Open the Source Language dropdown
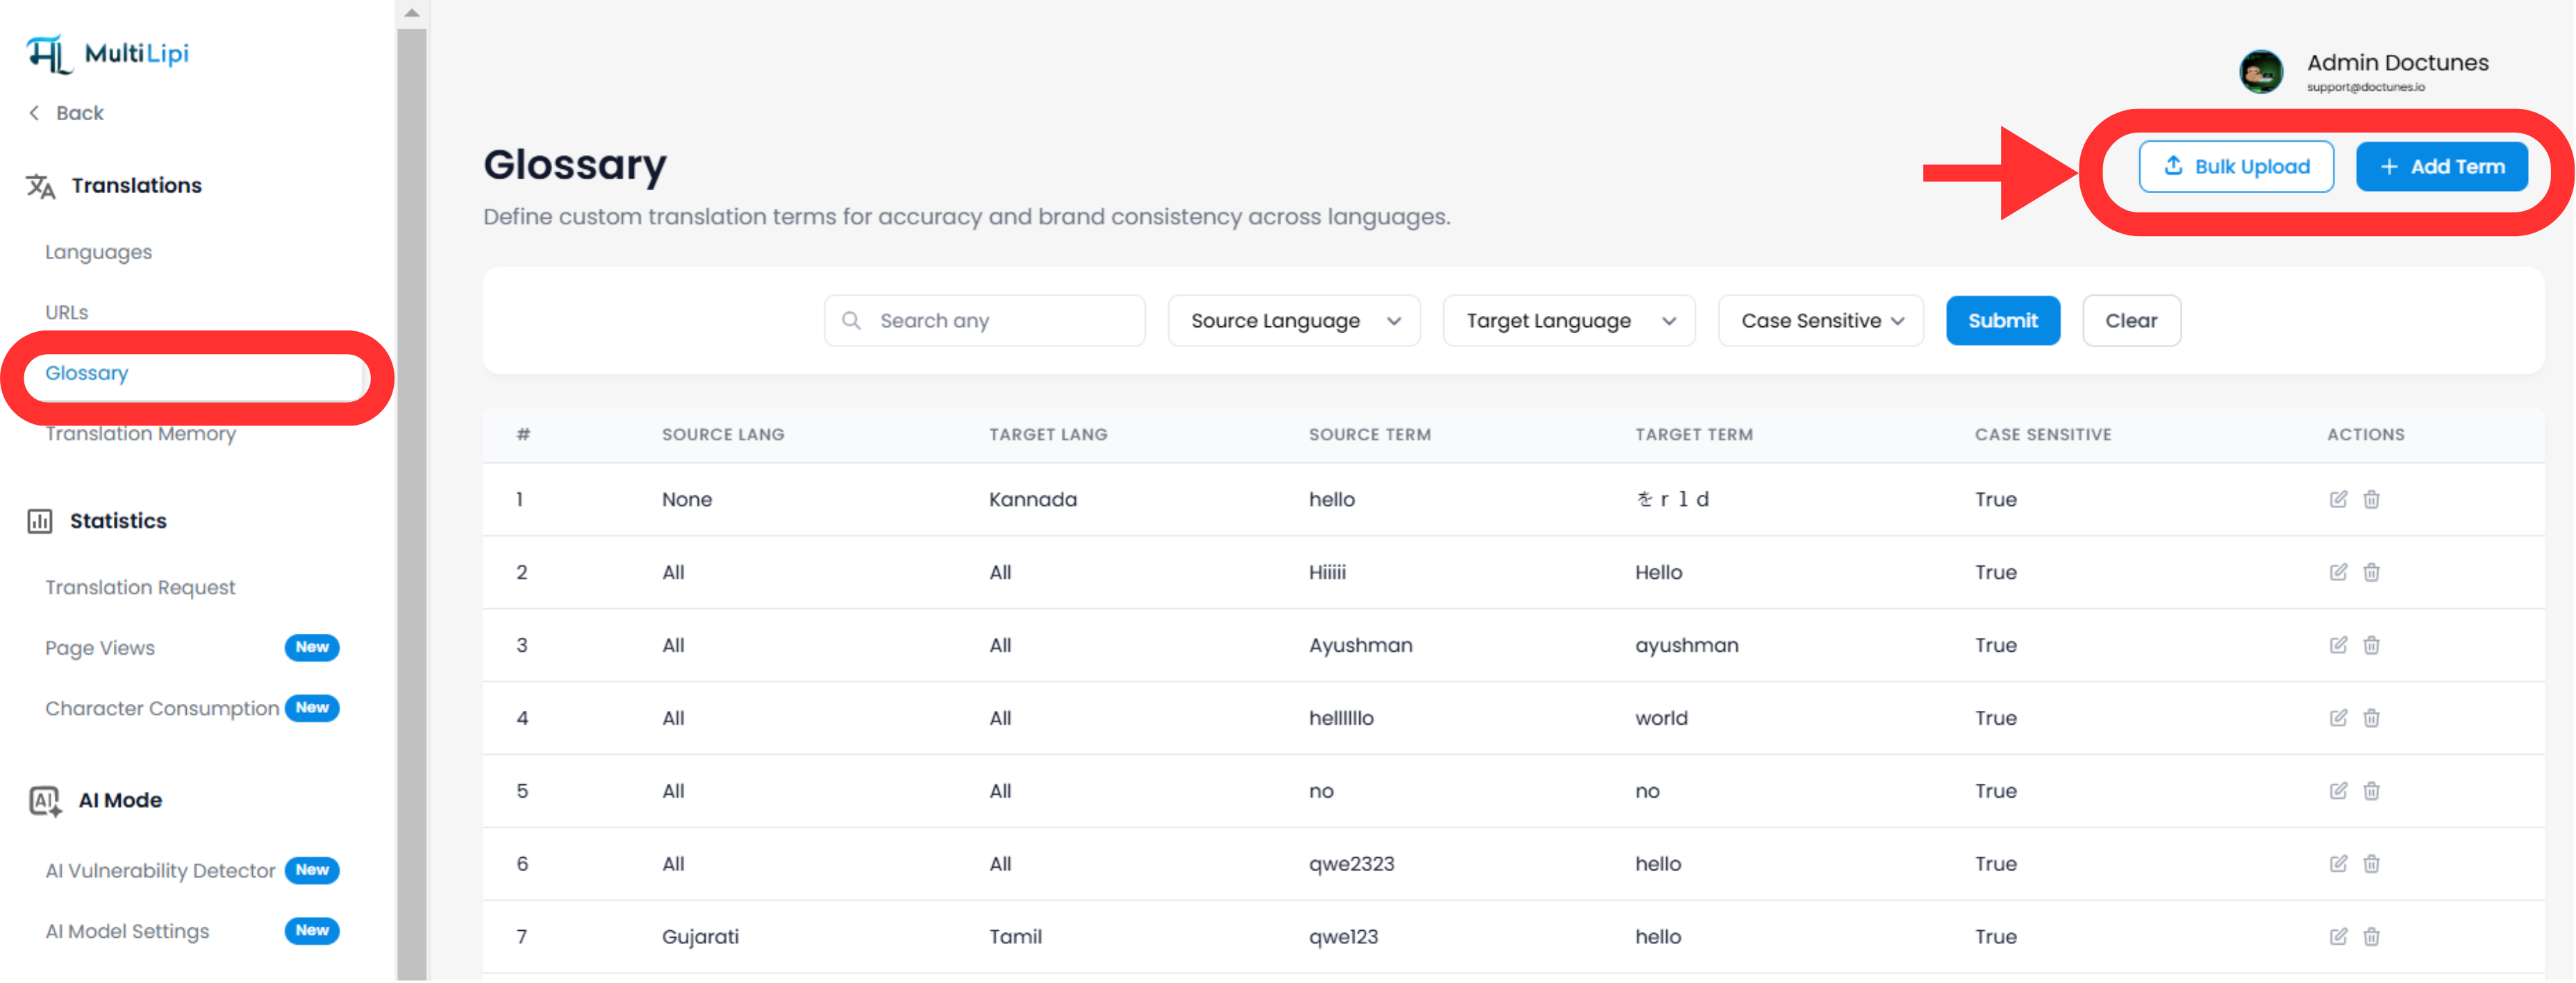 [x=1293, y=321]
